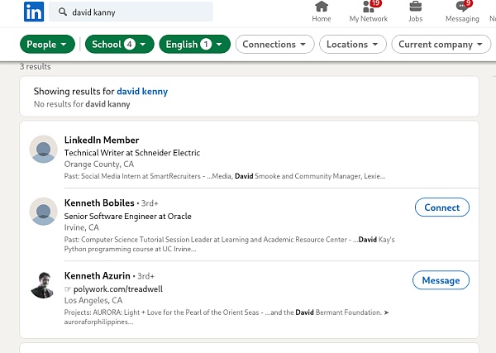Open LinkedIn Member result name
496x353 pixels.
102,140
